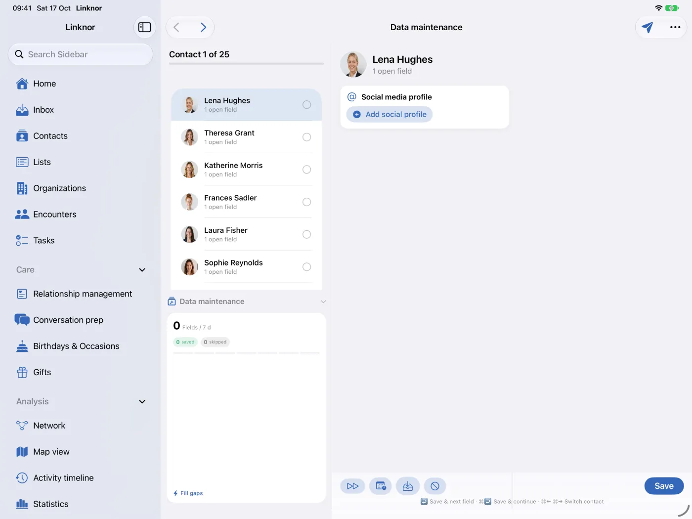Select the radio circle for Laura Fisher
692x519 pixels.
point(307,234)
